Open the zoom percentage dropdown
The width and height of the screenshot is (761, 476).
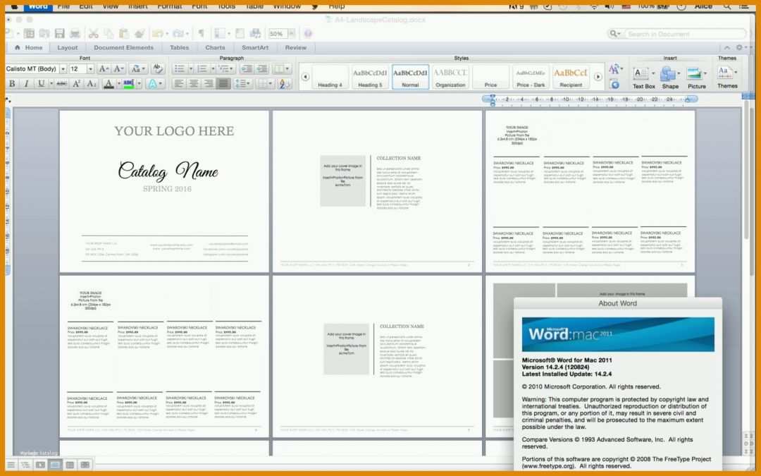pyautogui.click(x=291, y=34)
